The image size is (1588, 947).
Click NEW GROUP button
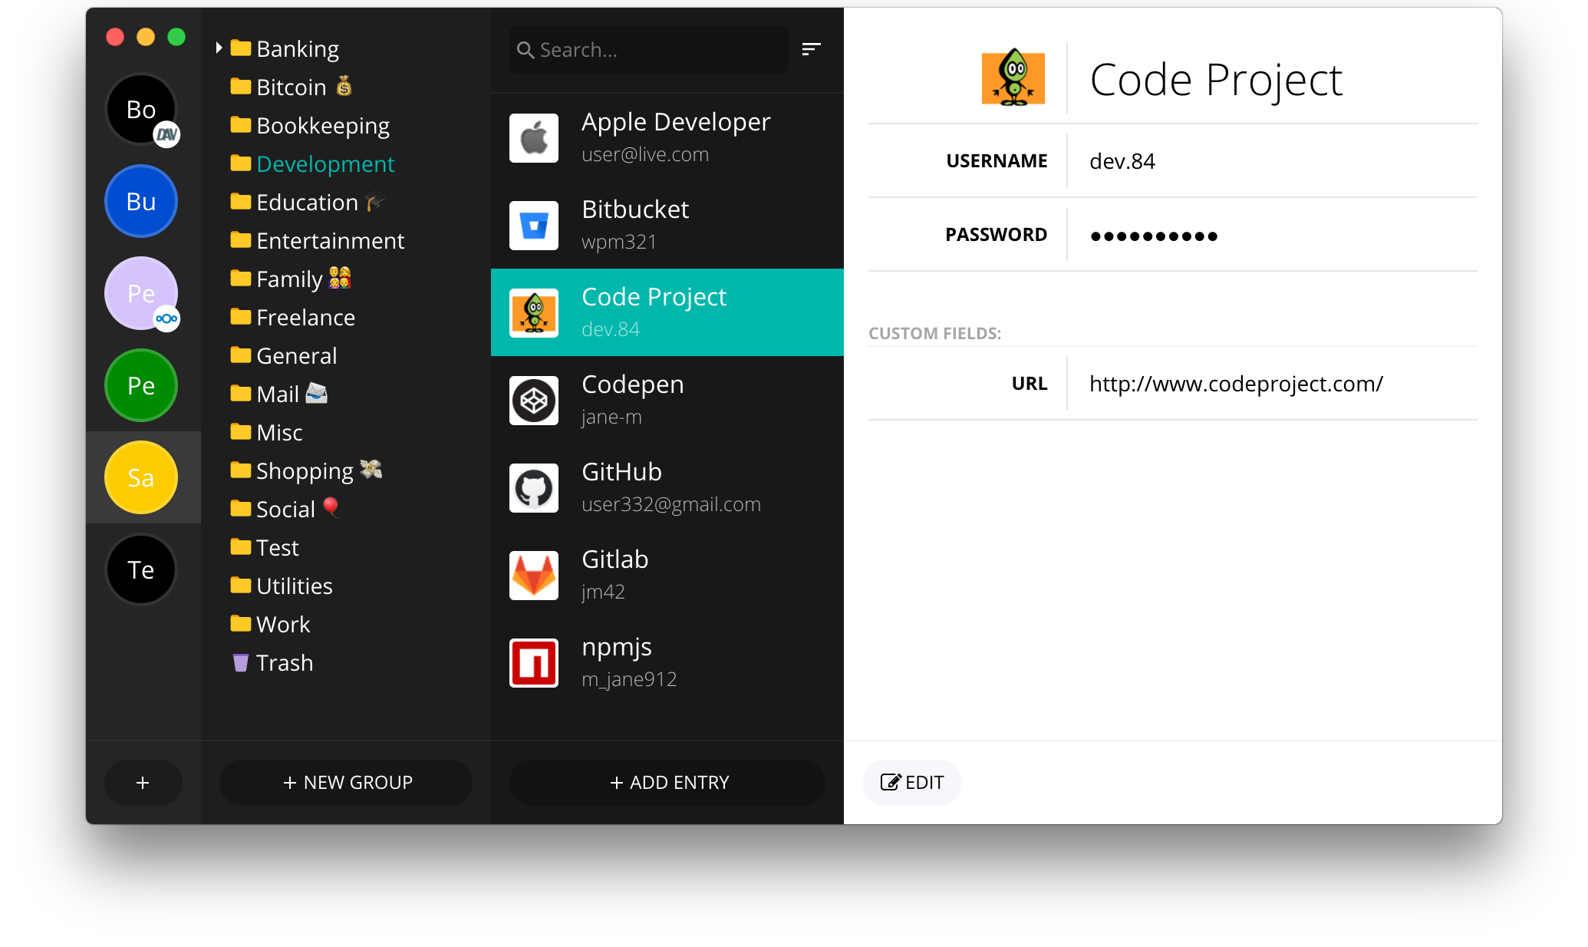coord(346,783)
